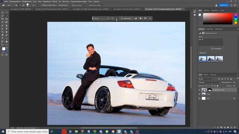Click the Link layers icon in Layers panel
The image size is (239, 134).
[x=215, y=127]
